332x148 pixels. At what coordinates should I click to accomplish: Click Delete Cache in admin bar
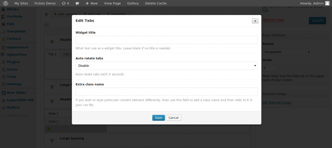coord(156,3)
